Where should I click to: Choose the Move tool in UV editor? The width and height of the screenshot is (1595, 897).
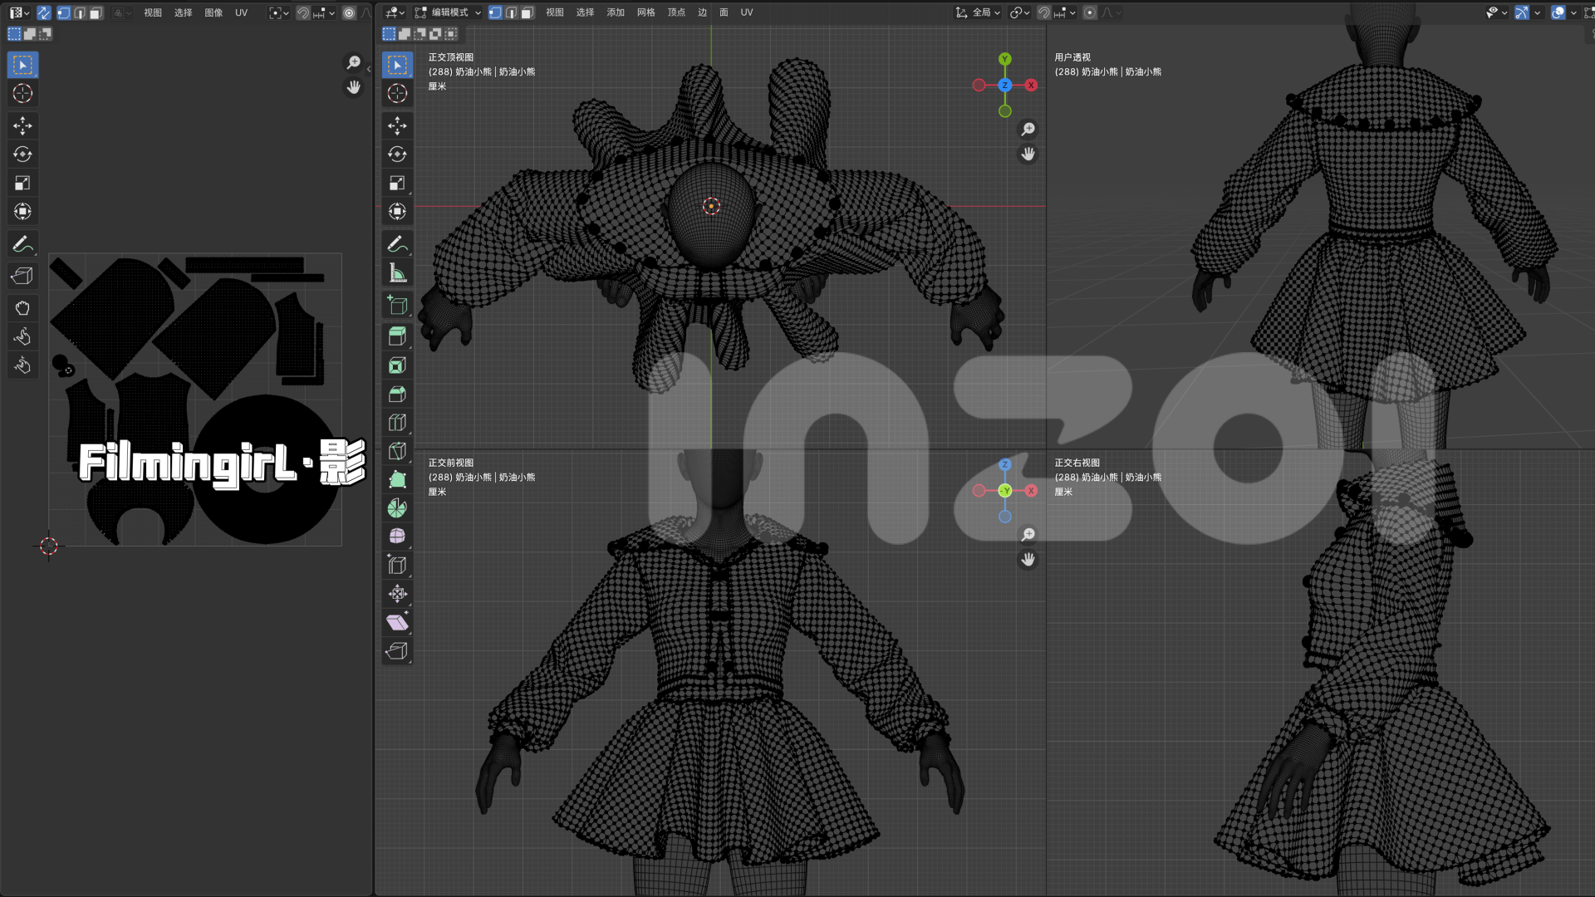point(22,125)
